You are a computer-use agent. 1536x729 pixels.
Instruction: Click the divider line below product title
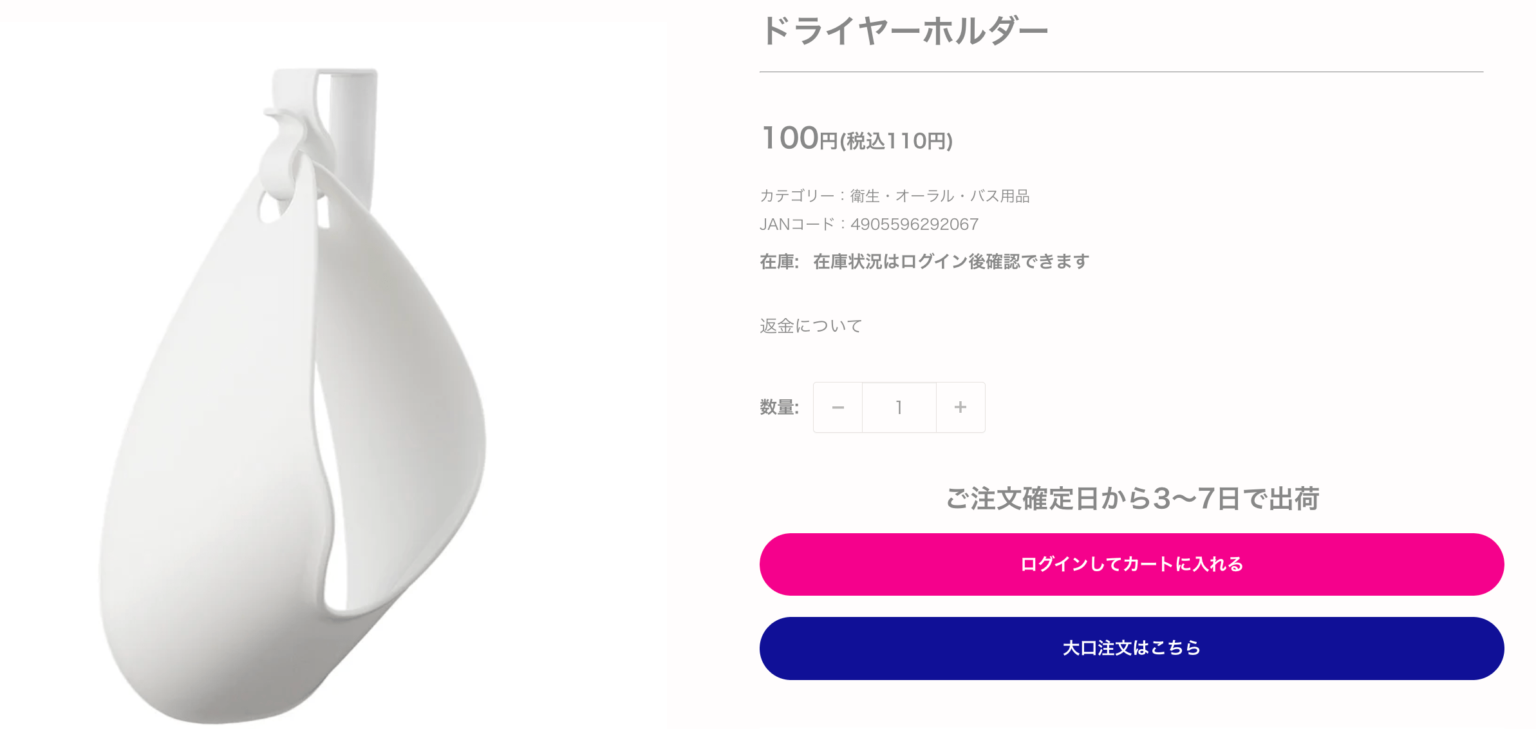pyautogui.click(x=1120, y=71)
